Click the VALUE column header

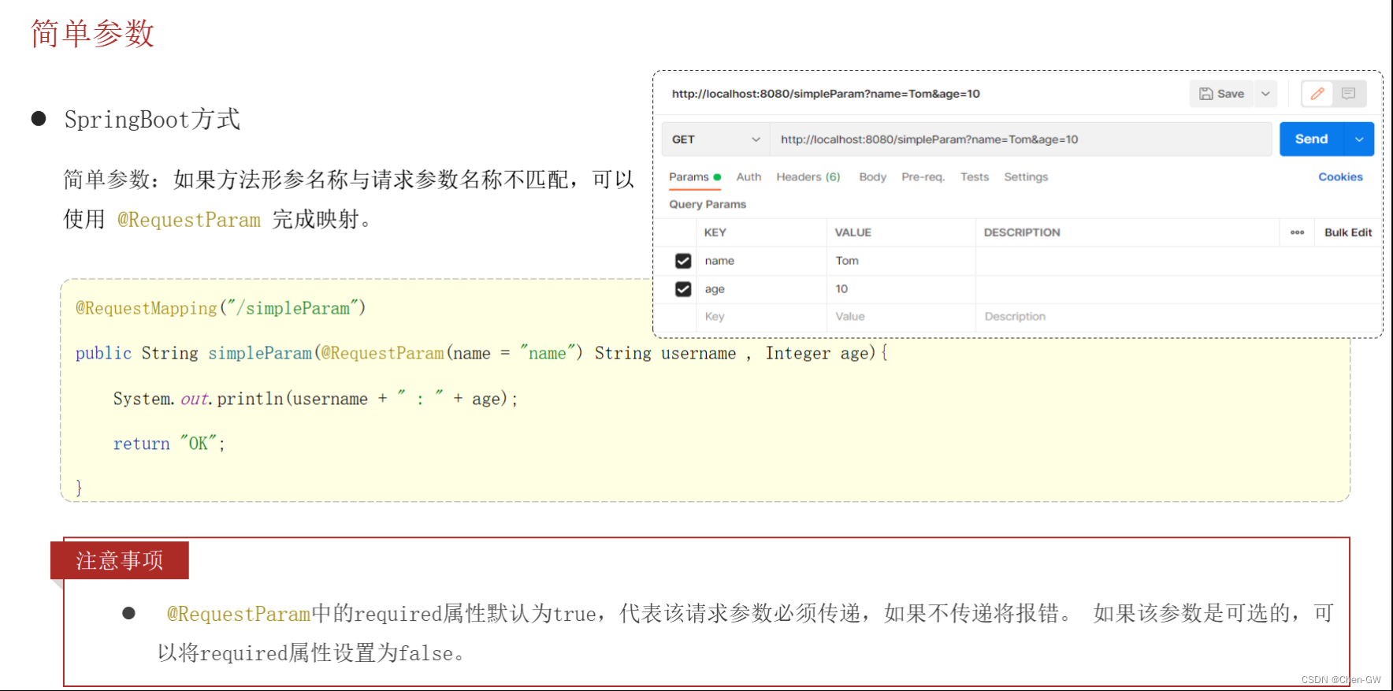tap(853, 232)
